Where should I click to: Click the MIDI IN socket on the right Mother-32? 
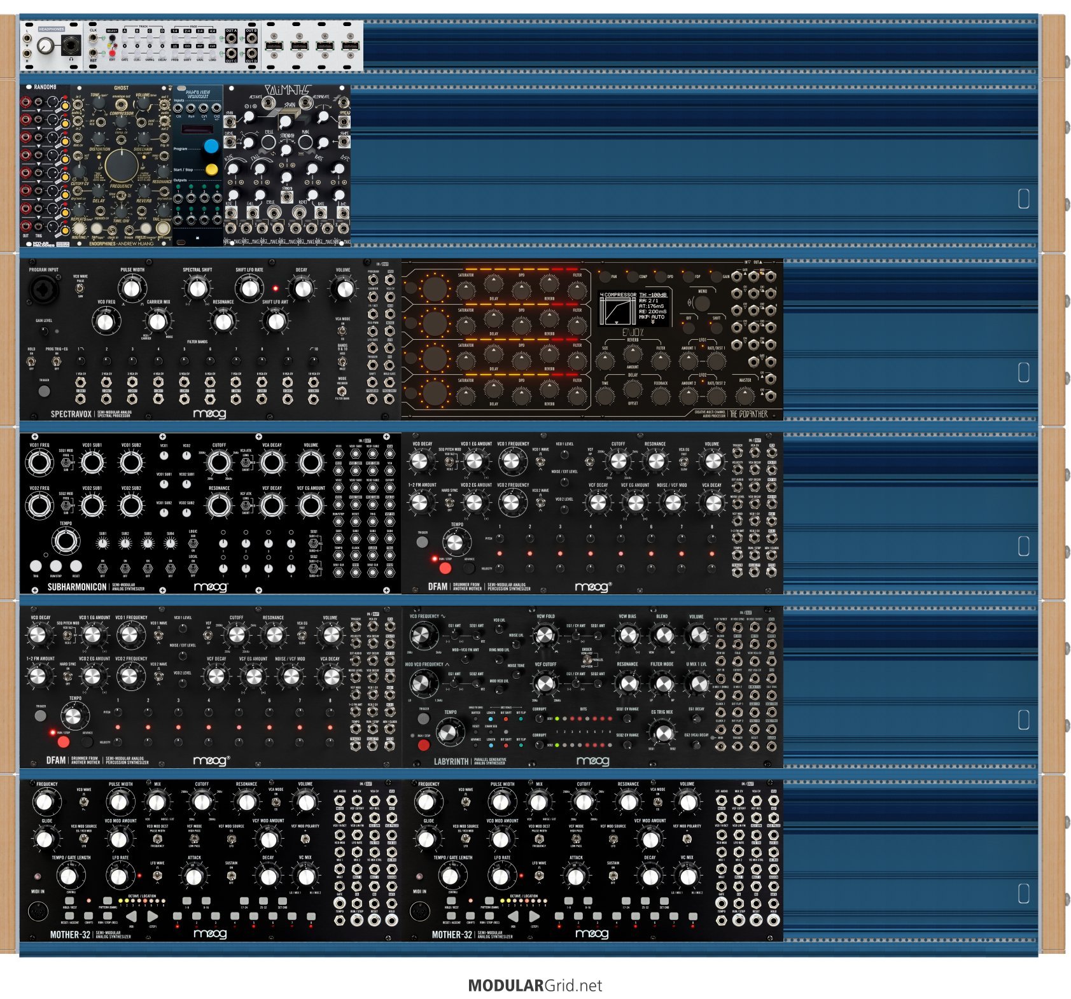[421, 912]
